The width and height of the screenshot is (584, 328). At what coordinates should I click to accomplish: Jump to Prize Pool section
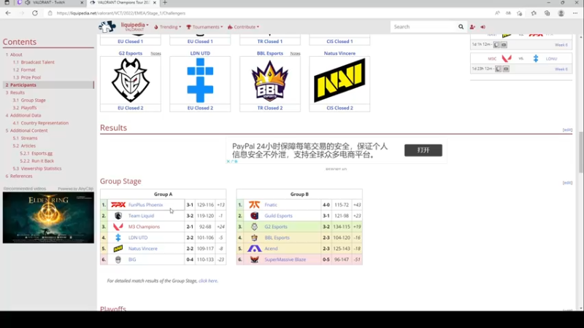31,77
